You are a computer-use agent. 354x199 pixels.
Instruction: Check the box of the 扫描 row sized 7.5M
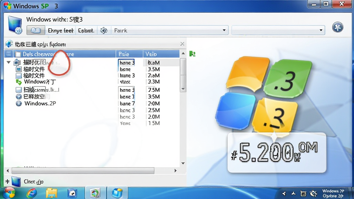click(19, 90)
